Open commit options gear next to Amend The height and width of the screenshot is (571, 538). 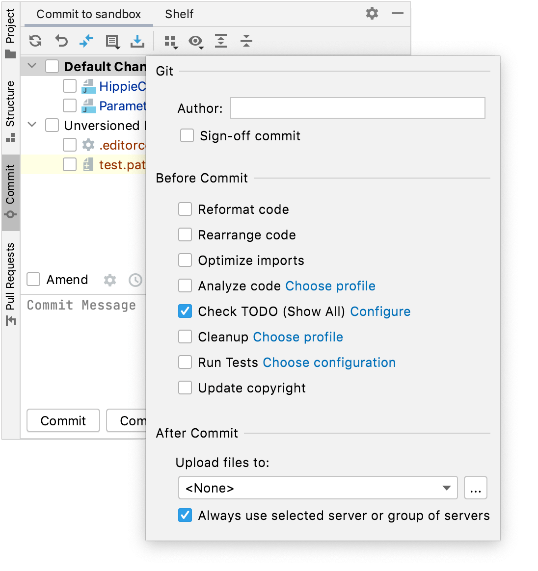pos(109,280)
